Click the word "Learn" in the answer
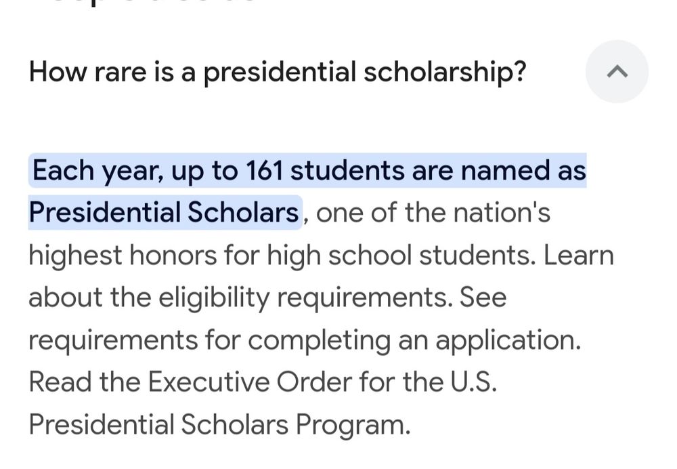The height and width of the screenshot is (469, 677). pos(579,256)
